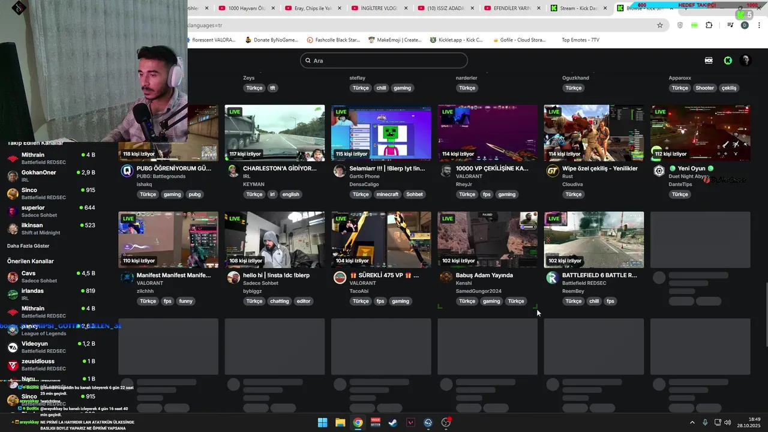The image size is (768, 432).
Task: Open Steam from taskbar
Action: pos(392,422)
